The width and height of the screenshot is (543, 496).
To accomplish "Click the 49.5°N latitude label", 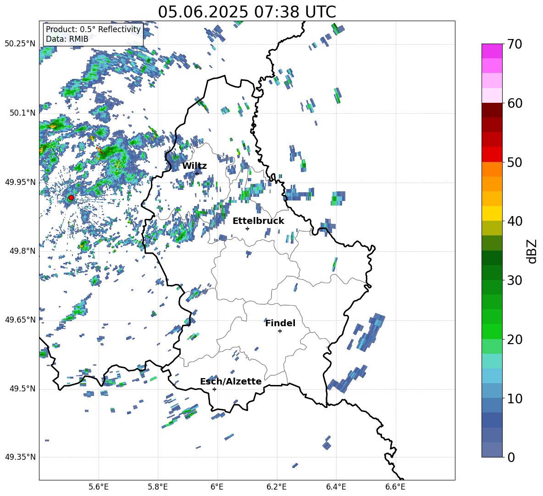I will pos(22,388).
